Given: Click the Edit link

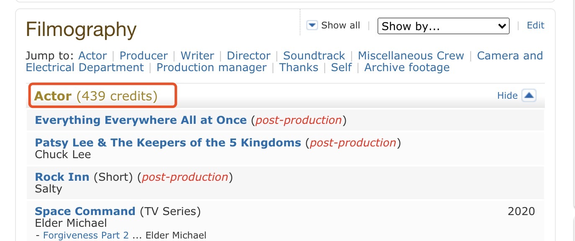Looking at the screenshot, I should [535, 26].
